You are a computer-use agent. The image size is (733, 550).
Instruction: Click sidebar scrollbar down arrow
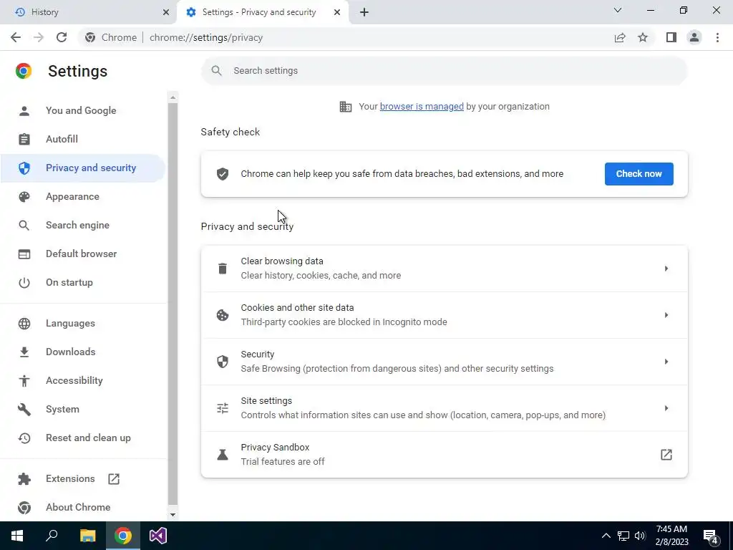point(173,514)
